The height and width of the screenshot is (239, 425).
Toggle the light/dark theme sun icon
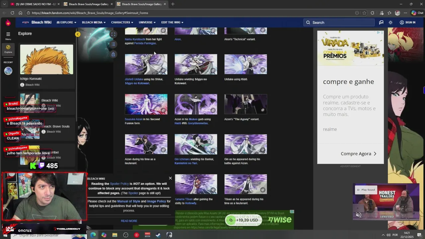390,23
